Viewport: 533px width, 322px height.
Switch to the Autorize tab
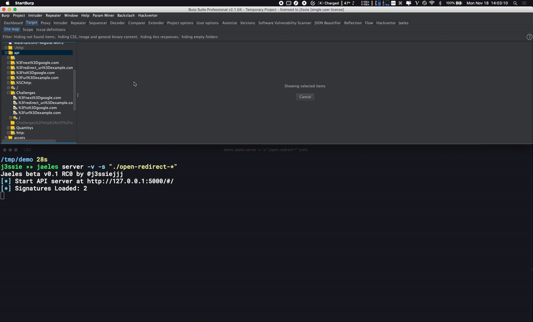pos(229,23)
